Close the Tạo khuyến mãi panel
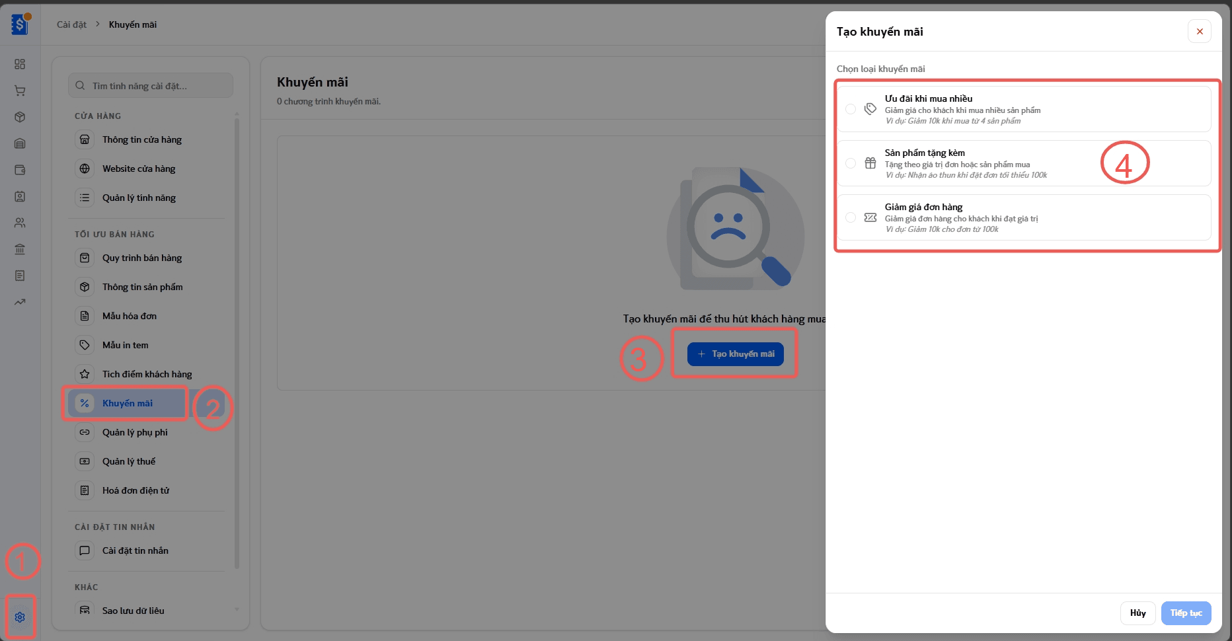This screenshot has height=641, width=1232. [1200, 31]
